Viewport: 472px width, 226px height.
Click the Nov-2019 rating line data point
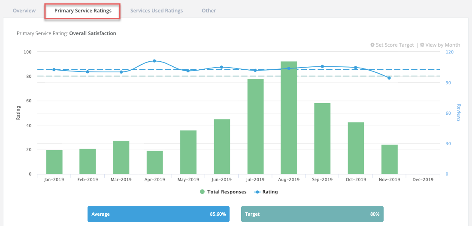(x=389, y=78)
